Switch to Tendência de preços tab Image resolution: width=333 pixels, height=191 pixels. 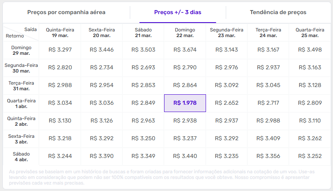coord(278,12)
